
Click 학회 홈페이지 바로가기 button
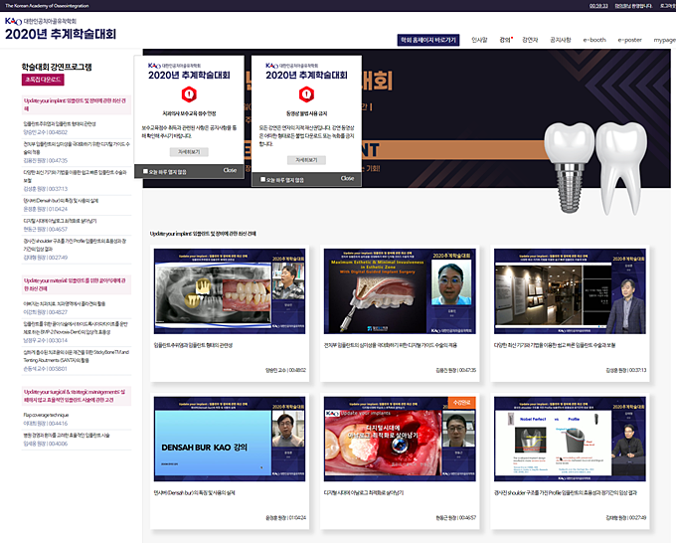[428, 40]
